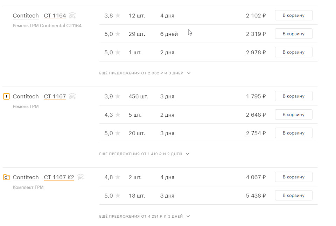The image size is (336, 226).
Task: Open photo icon left of Contitech CT 1167 K2
Action: pyautogui.click(x=6, y=177)
